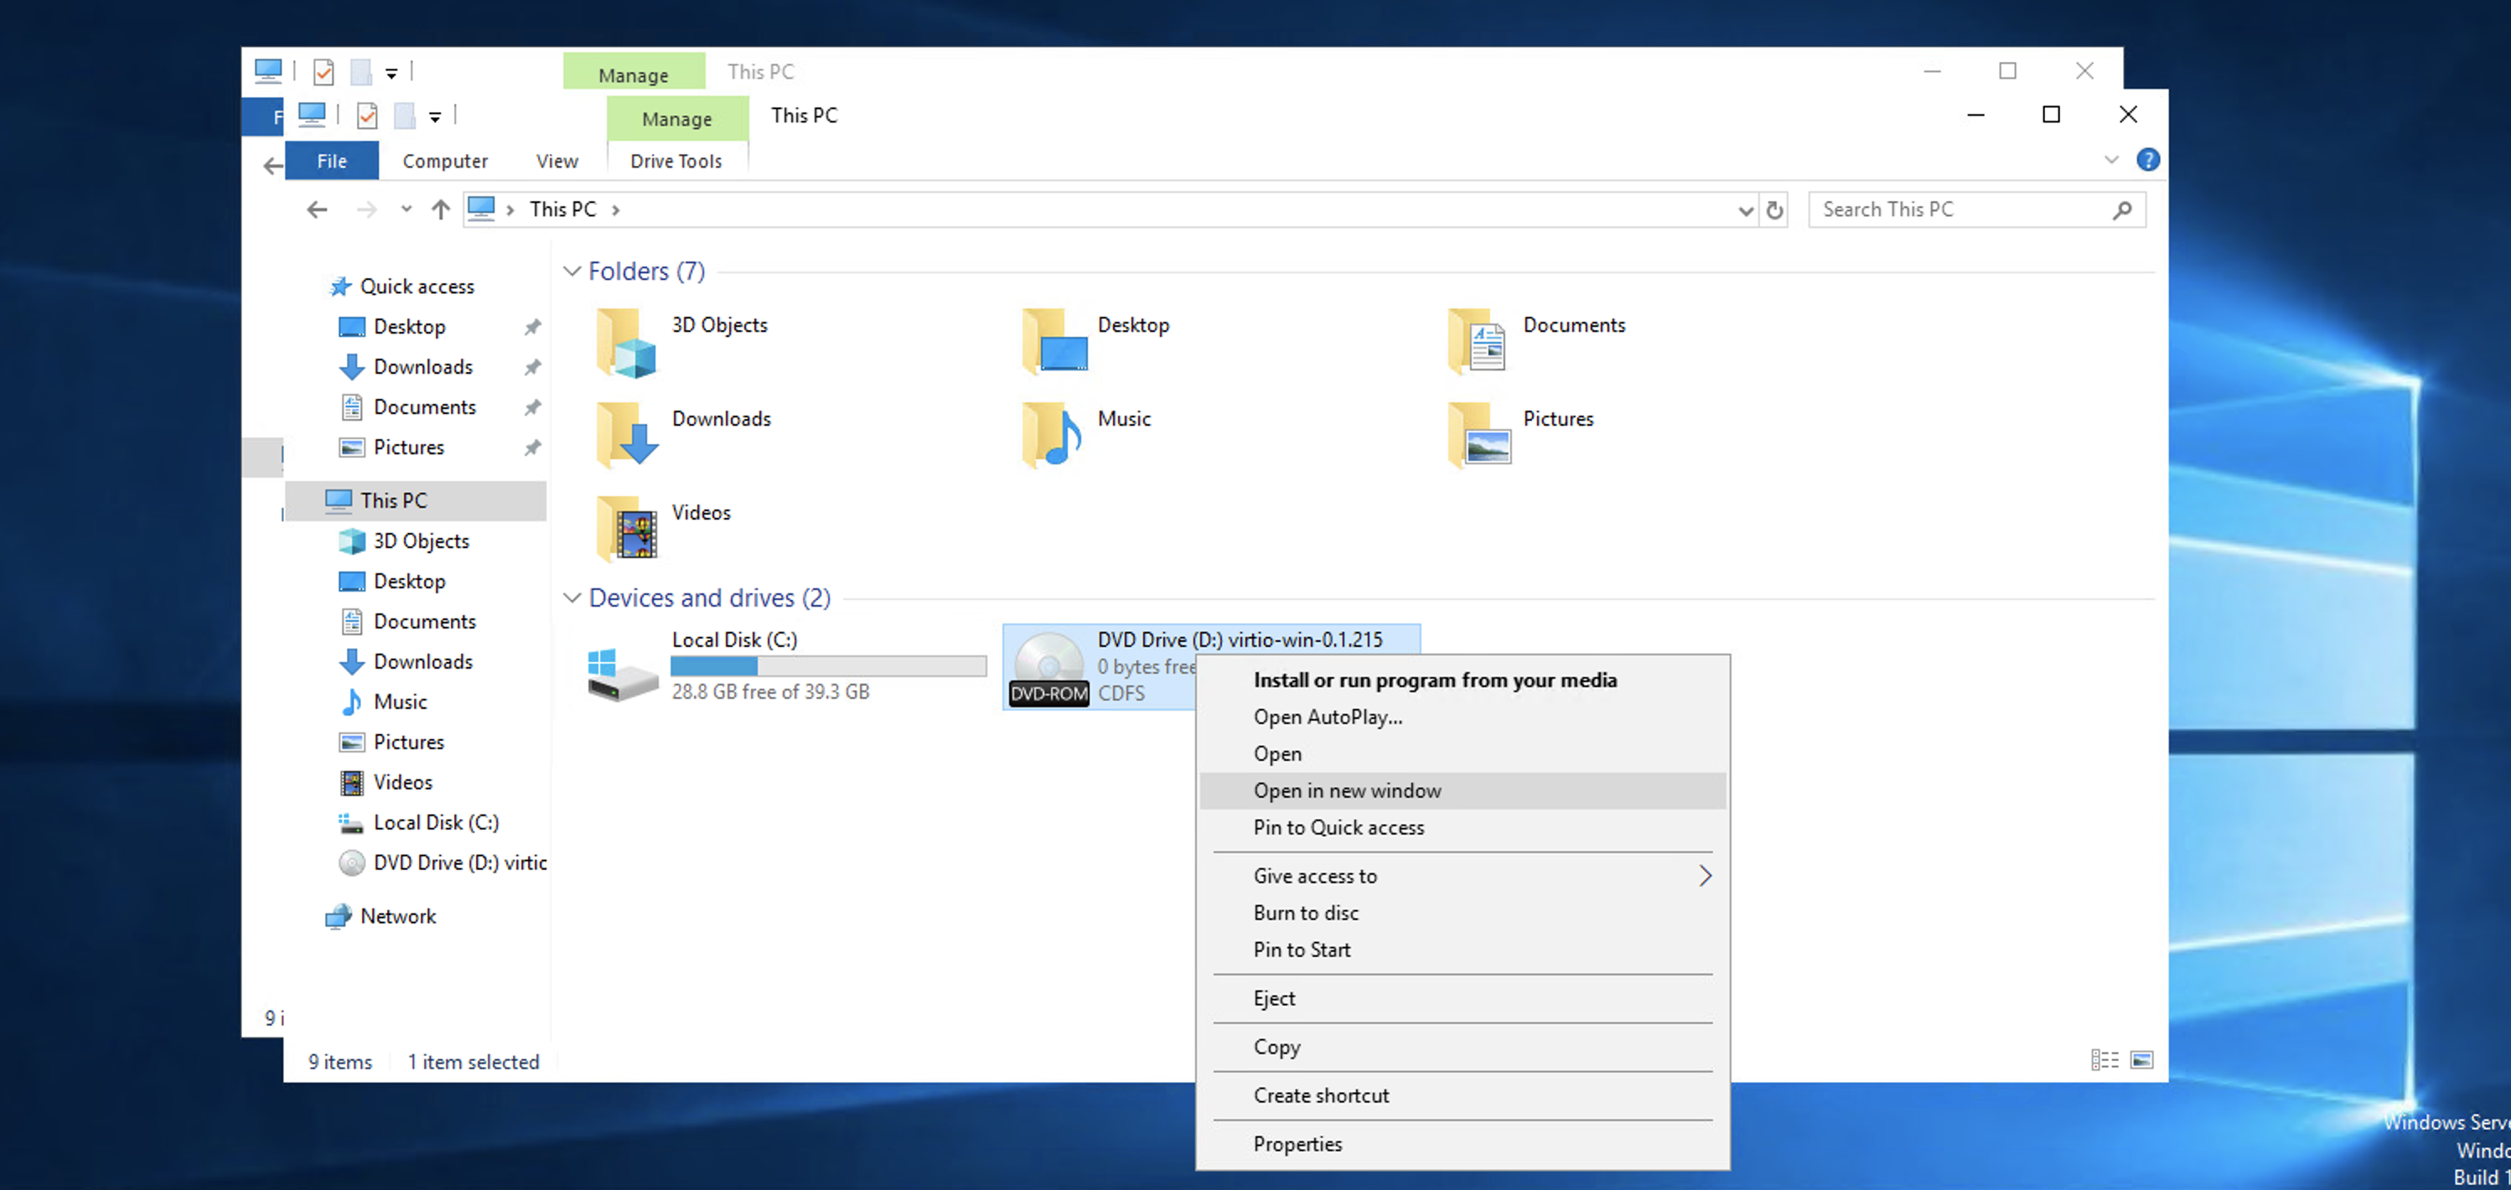Expand the address bar history dropdown
This screenshot has height=1190, width=2511.
(1745, 210)
